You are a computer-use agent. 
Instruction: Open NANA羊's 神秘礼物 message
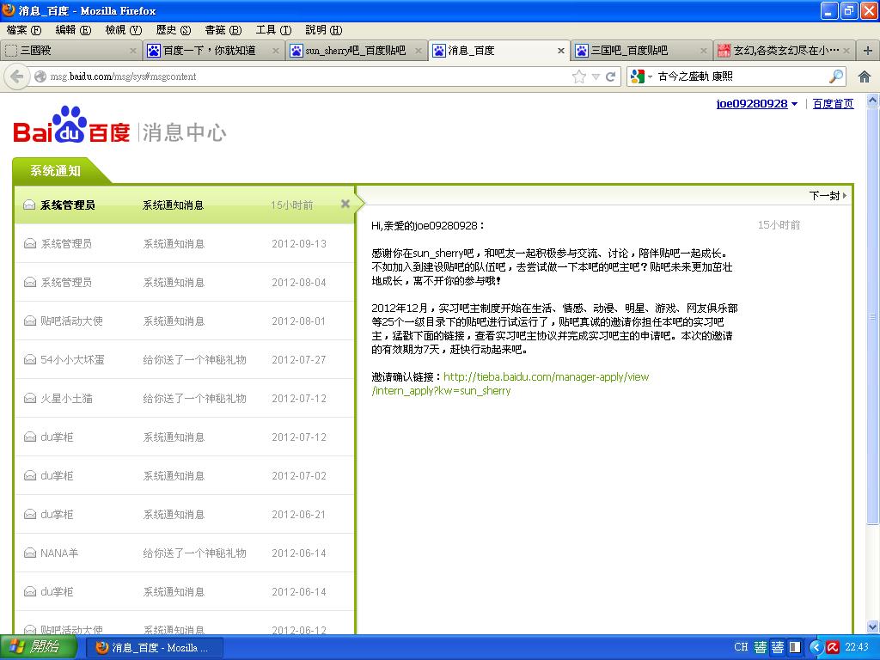point(184,553)
